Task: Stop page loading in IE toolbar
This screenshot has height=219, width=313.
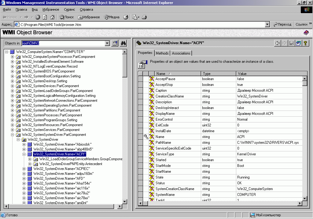Action: point(38,17)
